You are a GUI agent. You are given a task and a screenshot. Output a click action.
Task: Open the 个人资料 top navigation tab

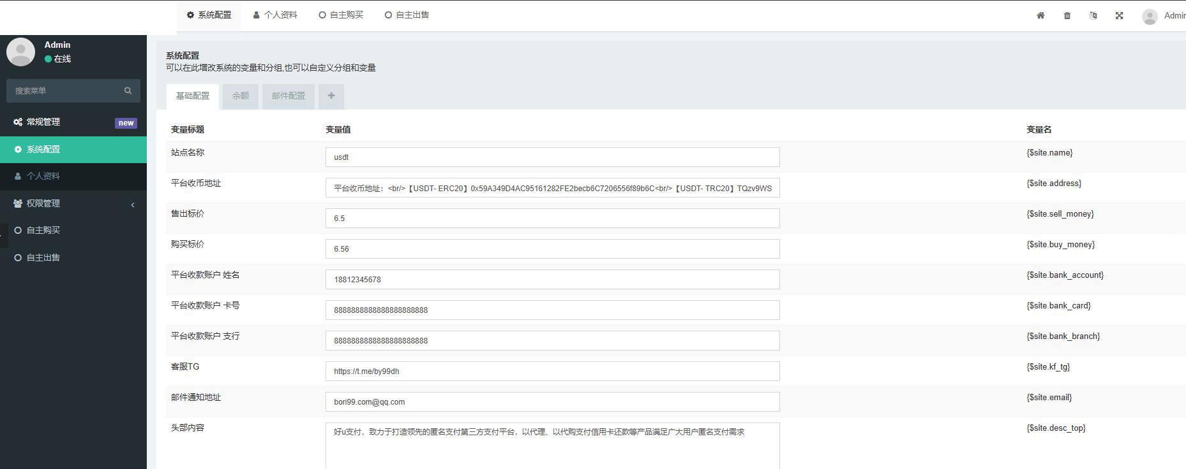(275, 15)
